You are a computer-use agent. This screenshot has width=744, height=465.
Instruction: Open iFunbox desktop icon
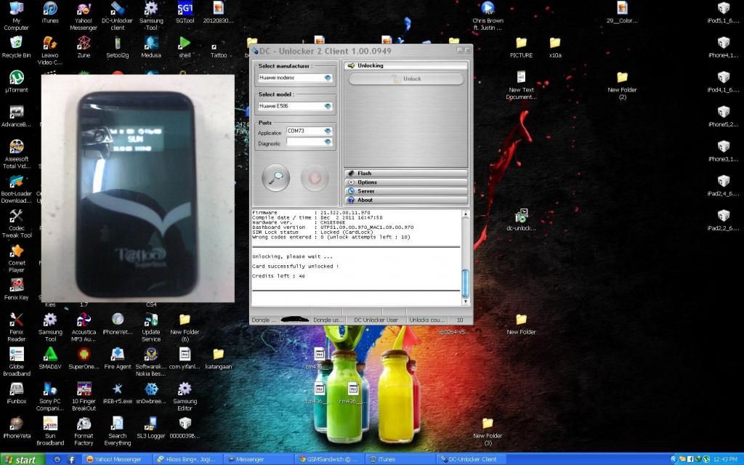pyautogui.click(x=16, y=393)
